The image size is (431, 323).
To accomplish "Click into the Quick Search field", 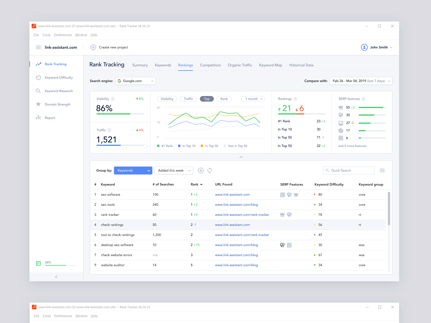I will (x=349, y=170).
